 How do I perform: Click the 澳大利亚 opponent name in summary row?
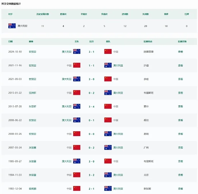point(22,26)
